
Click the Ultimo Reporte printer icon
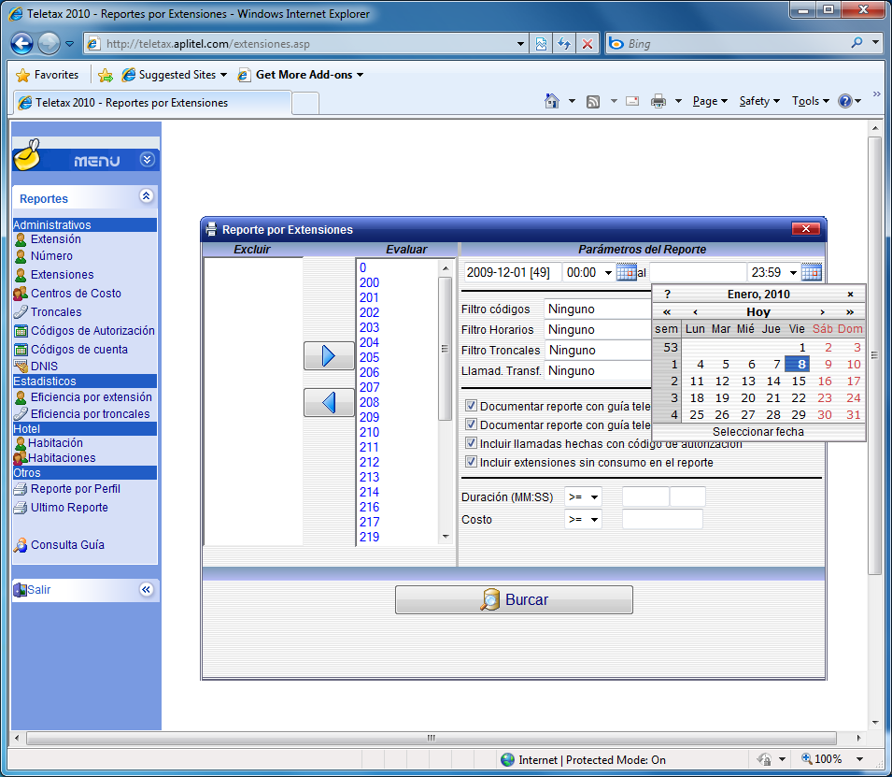pyautogui.click(x=21, y=508)
